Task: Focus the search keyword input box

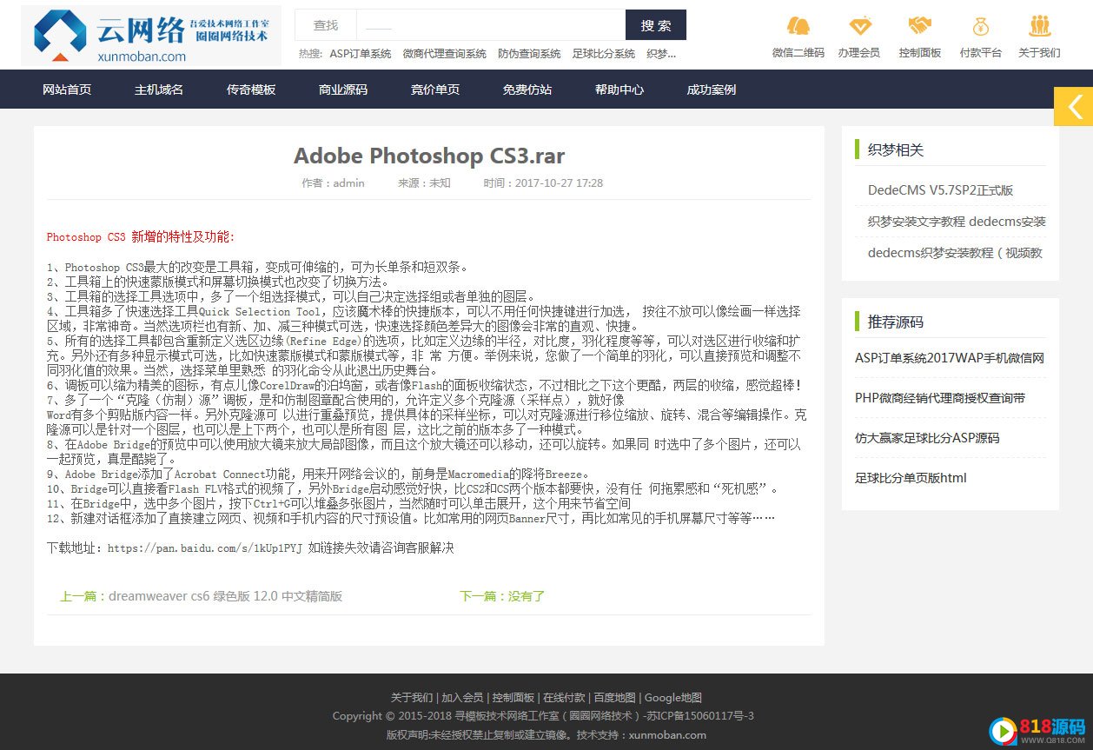Action: point(491,25)
